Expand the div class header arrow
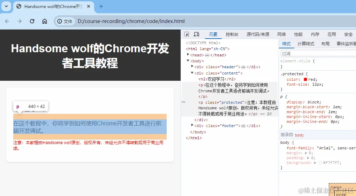Viewport: 356px width, 196px height. [x=192, y=66]
